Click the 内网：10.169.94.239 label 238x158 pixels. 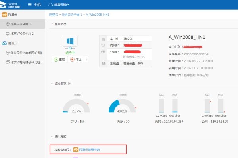point(169,122)
